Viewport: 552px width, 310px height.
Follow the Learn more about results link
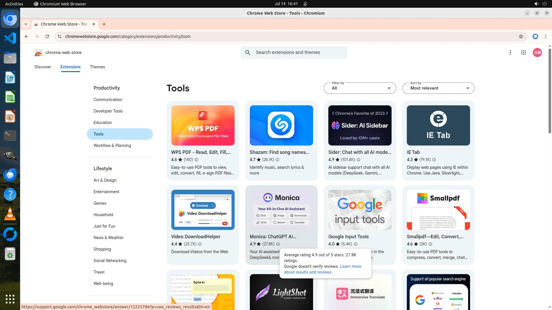[x=350, y=266]
